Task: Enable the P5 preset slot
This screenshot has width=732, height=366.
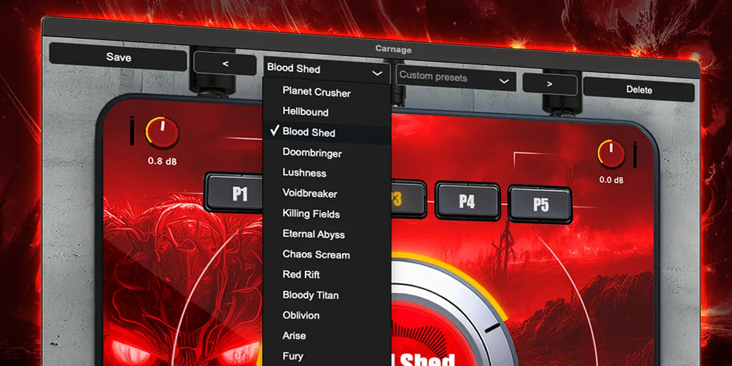Action: pyautogui.click(x=540, y=204)
